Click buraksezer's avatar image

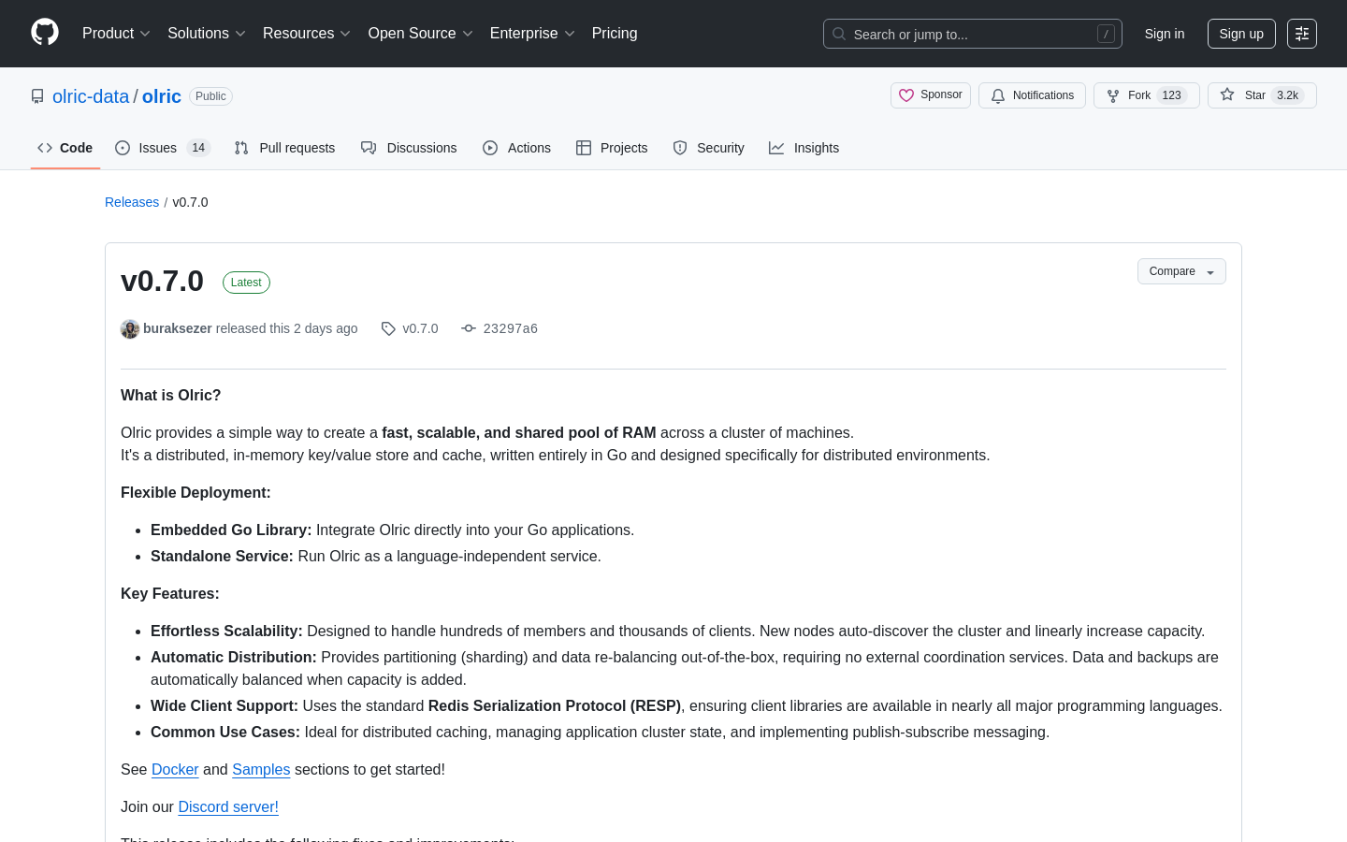tap(130, 328)
